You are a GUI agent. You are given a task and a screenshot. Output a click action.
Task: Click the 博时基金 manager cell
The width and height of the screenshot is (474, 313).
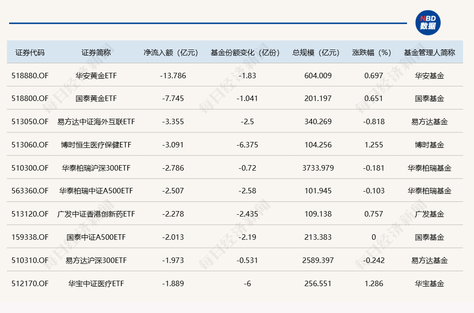click(429, 145)
